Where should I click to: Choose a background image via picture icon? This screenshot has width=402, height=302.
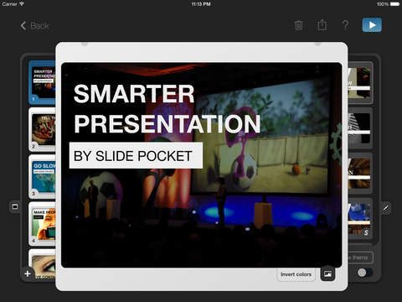coord(327,273)
